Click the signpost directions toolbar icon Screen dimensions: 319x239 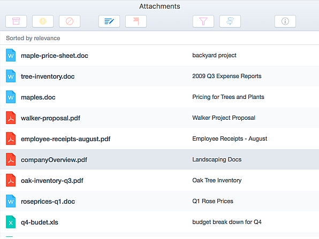pyautogui.click(x=230, y=21)
